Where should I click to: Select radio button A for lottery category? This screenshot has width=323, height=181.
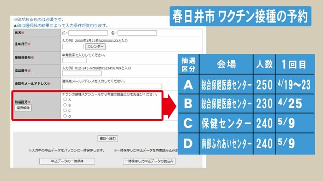[65, 99]
